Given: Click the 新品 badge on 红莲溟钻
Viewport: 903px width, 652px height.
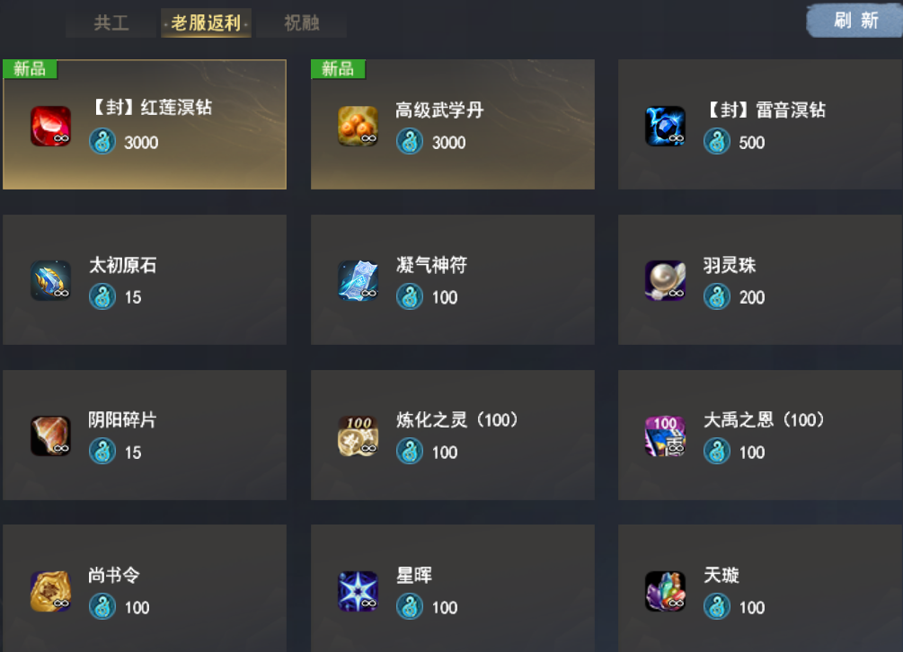Looking at the screenshot, I should 30,69.
